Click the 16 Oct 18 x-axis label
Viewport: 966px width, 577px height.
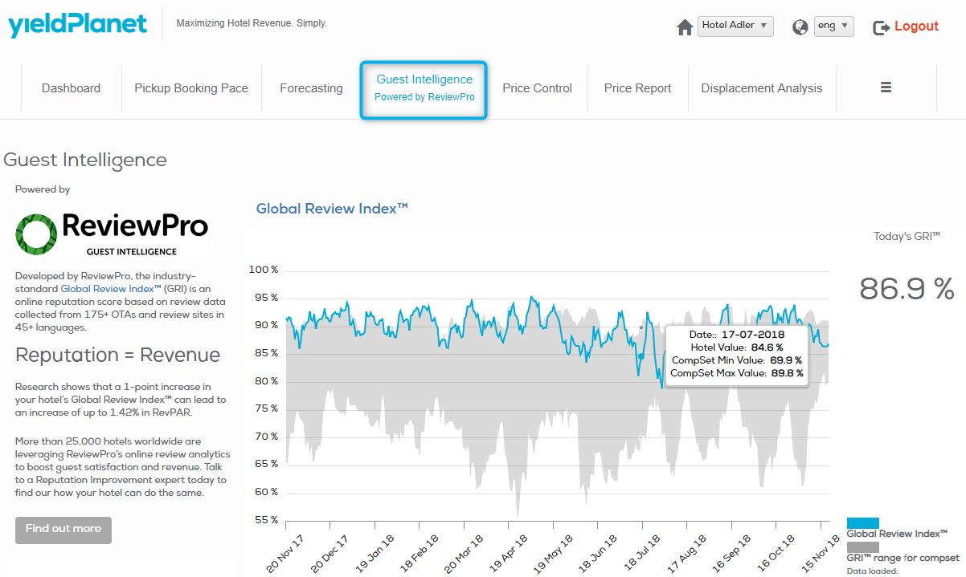pyautogui.click(x=776, y=552)
